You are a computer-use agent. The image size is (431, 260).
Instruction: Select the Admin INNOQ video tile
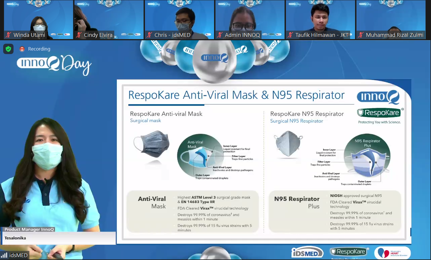pos(250,17)
